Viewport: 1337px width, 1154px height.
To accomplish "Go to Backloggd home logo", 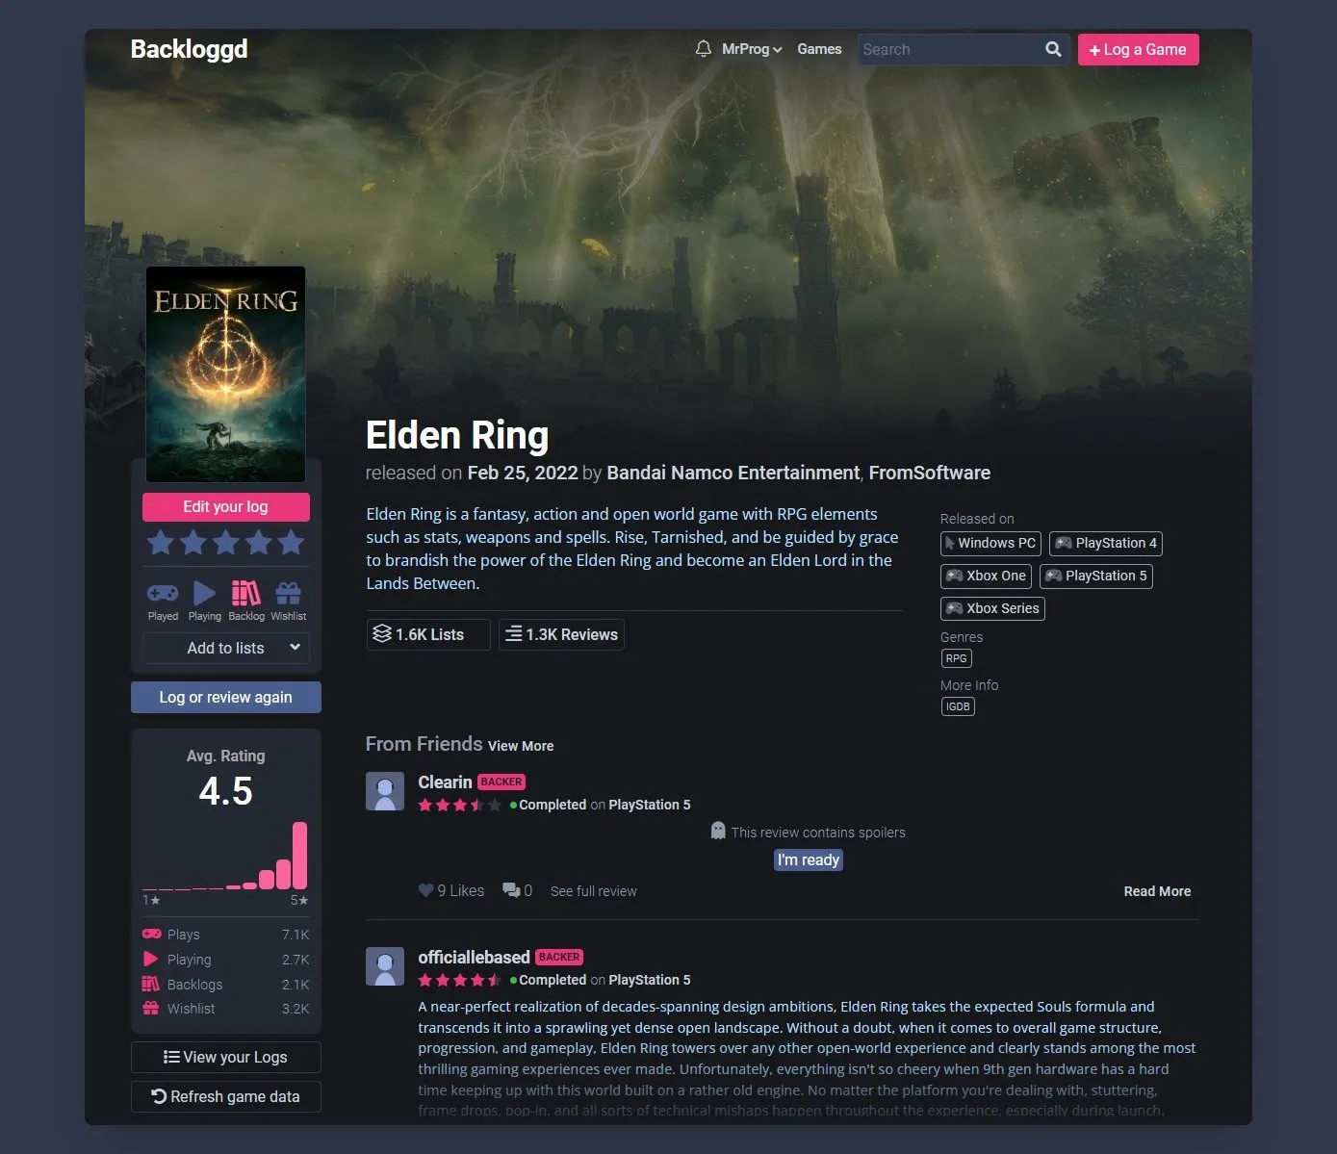I will (189, 49).
